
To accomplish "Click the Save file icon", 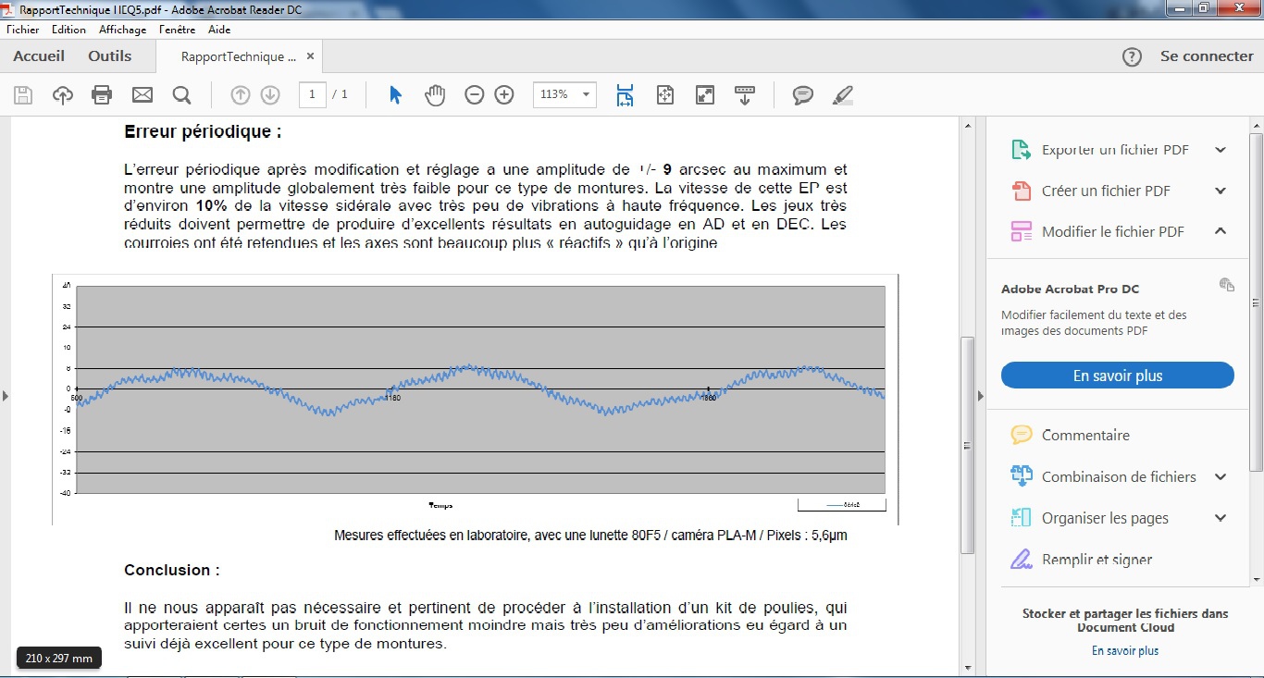I will (x=23, y=94).
